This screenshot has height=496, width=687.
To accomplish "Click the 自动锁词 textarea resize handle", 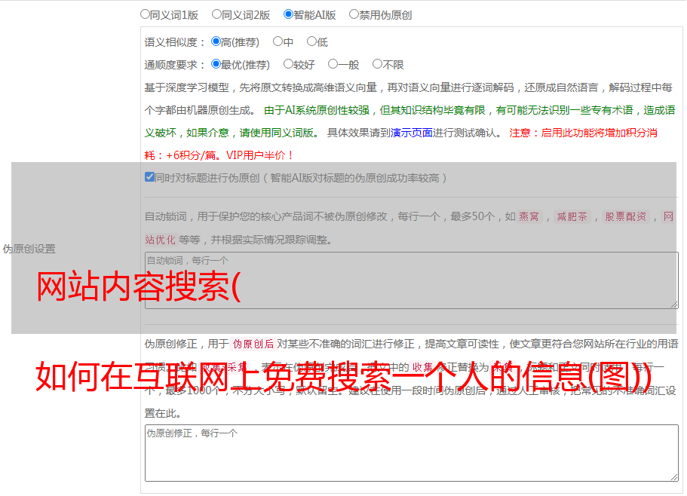I will (x=674, y=305).
